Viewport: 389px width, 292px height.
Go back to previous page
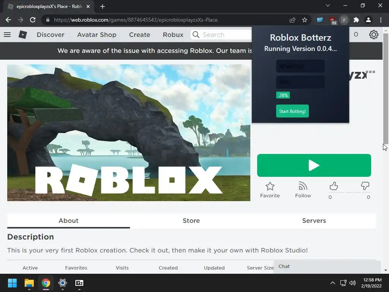[x=8, y=20]
